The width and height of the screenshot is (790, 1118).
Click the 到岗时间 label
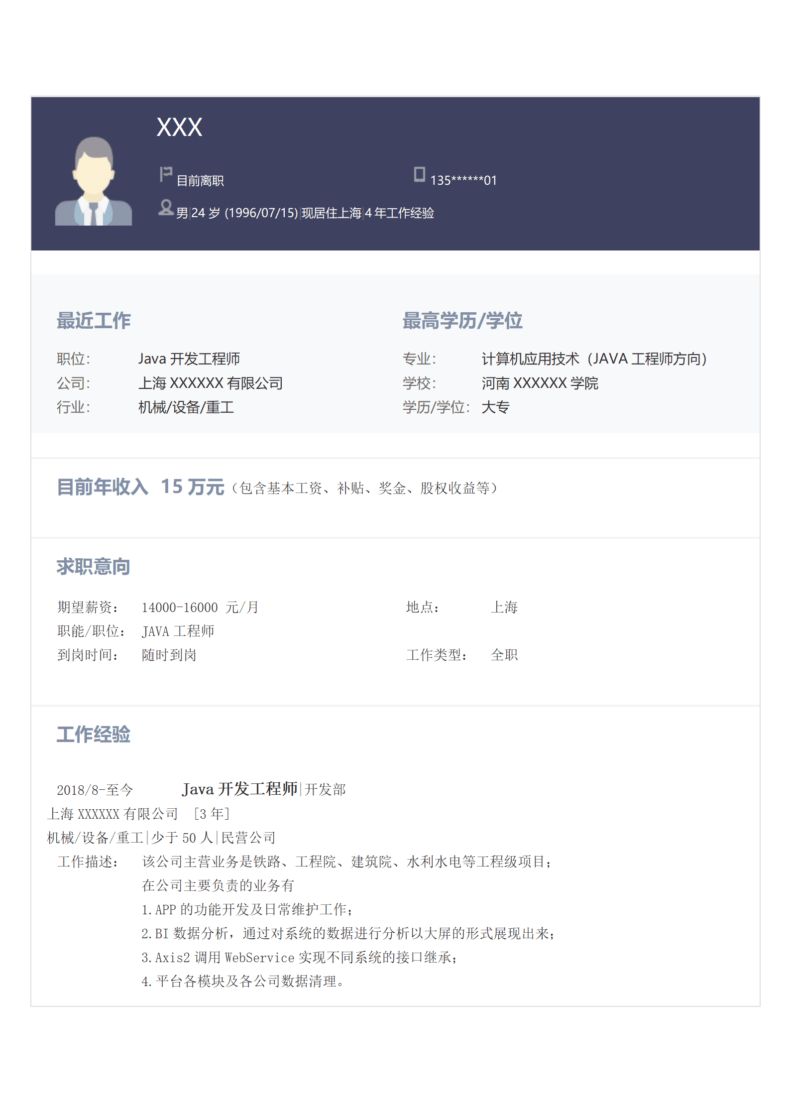pyautogui.click(x=88, y=655)
